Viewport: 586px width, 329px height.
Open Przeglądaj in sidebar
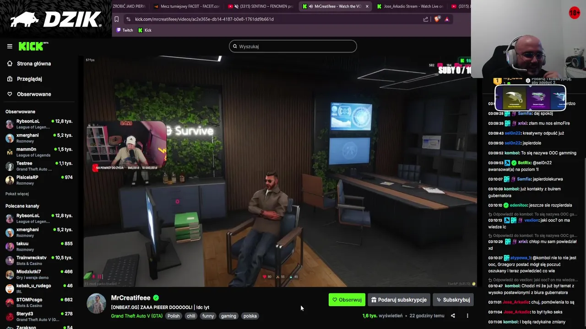coord(29,79)
